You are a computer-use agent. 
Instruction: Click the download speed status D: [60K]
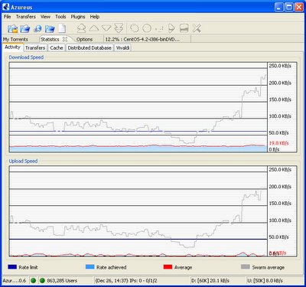tap(210, 281)
